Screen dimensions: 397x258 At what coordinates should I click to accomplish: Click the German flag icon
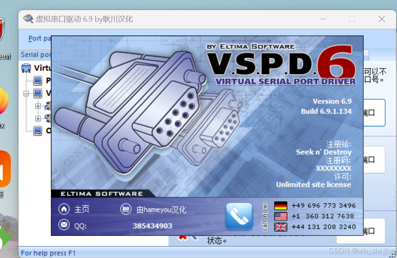pyautogui.click(x=281, y=205)
